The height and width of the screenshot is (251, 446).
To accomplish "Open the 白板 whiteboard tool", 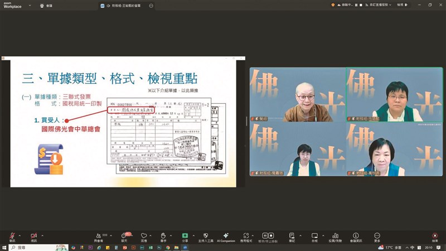I will pos(314,236).
